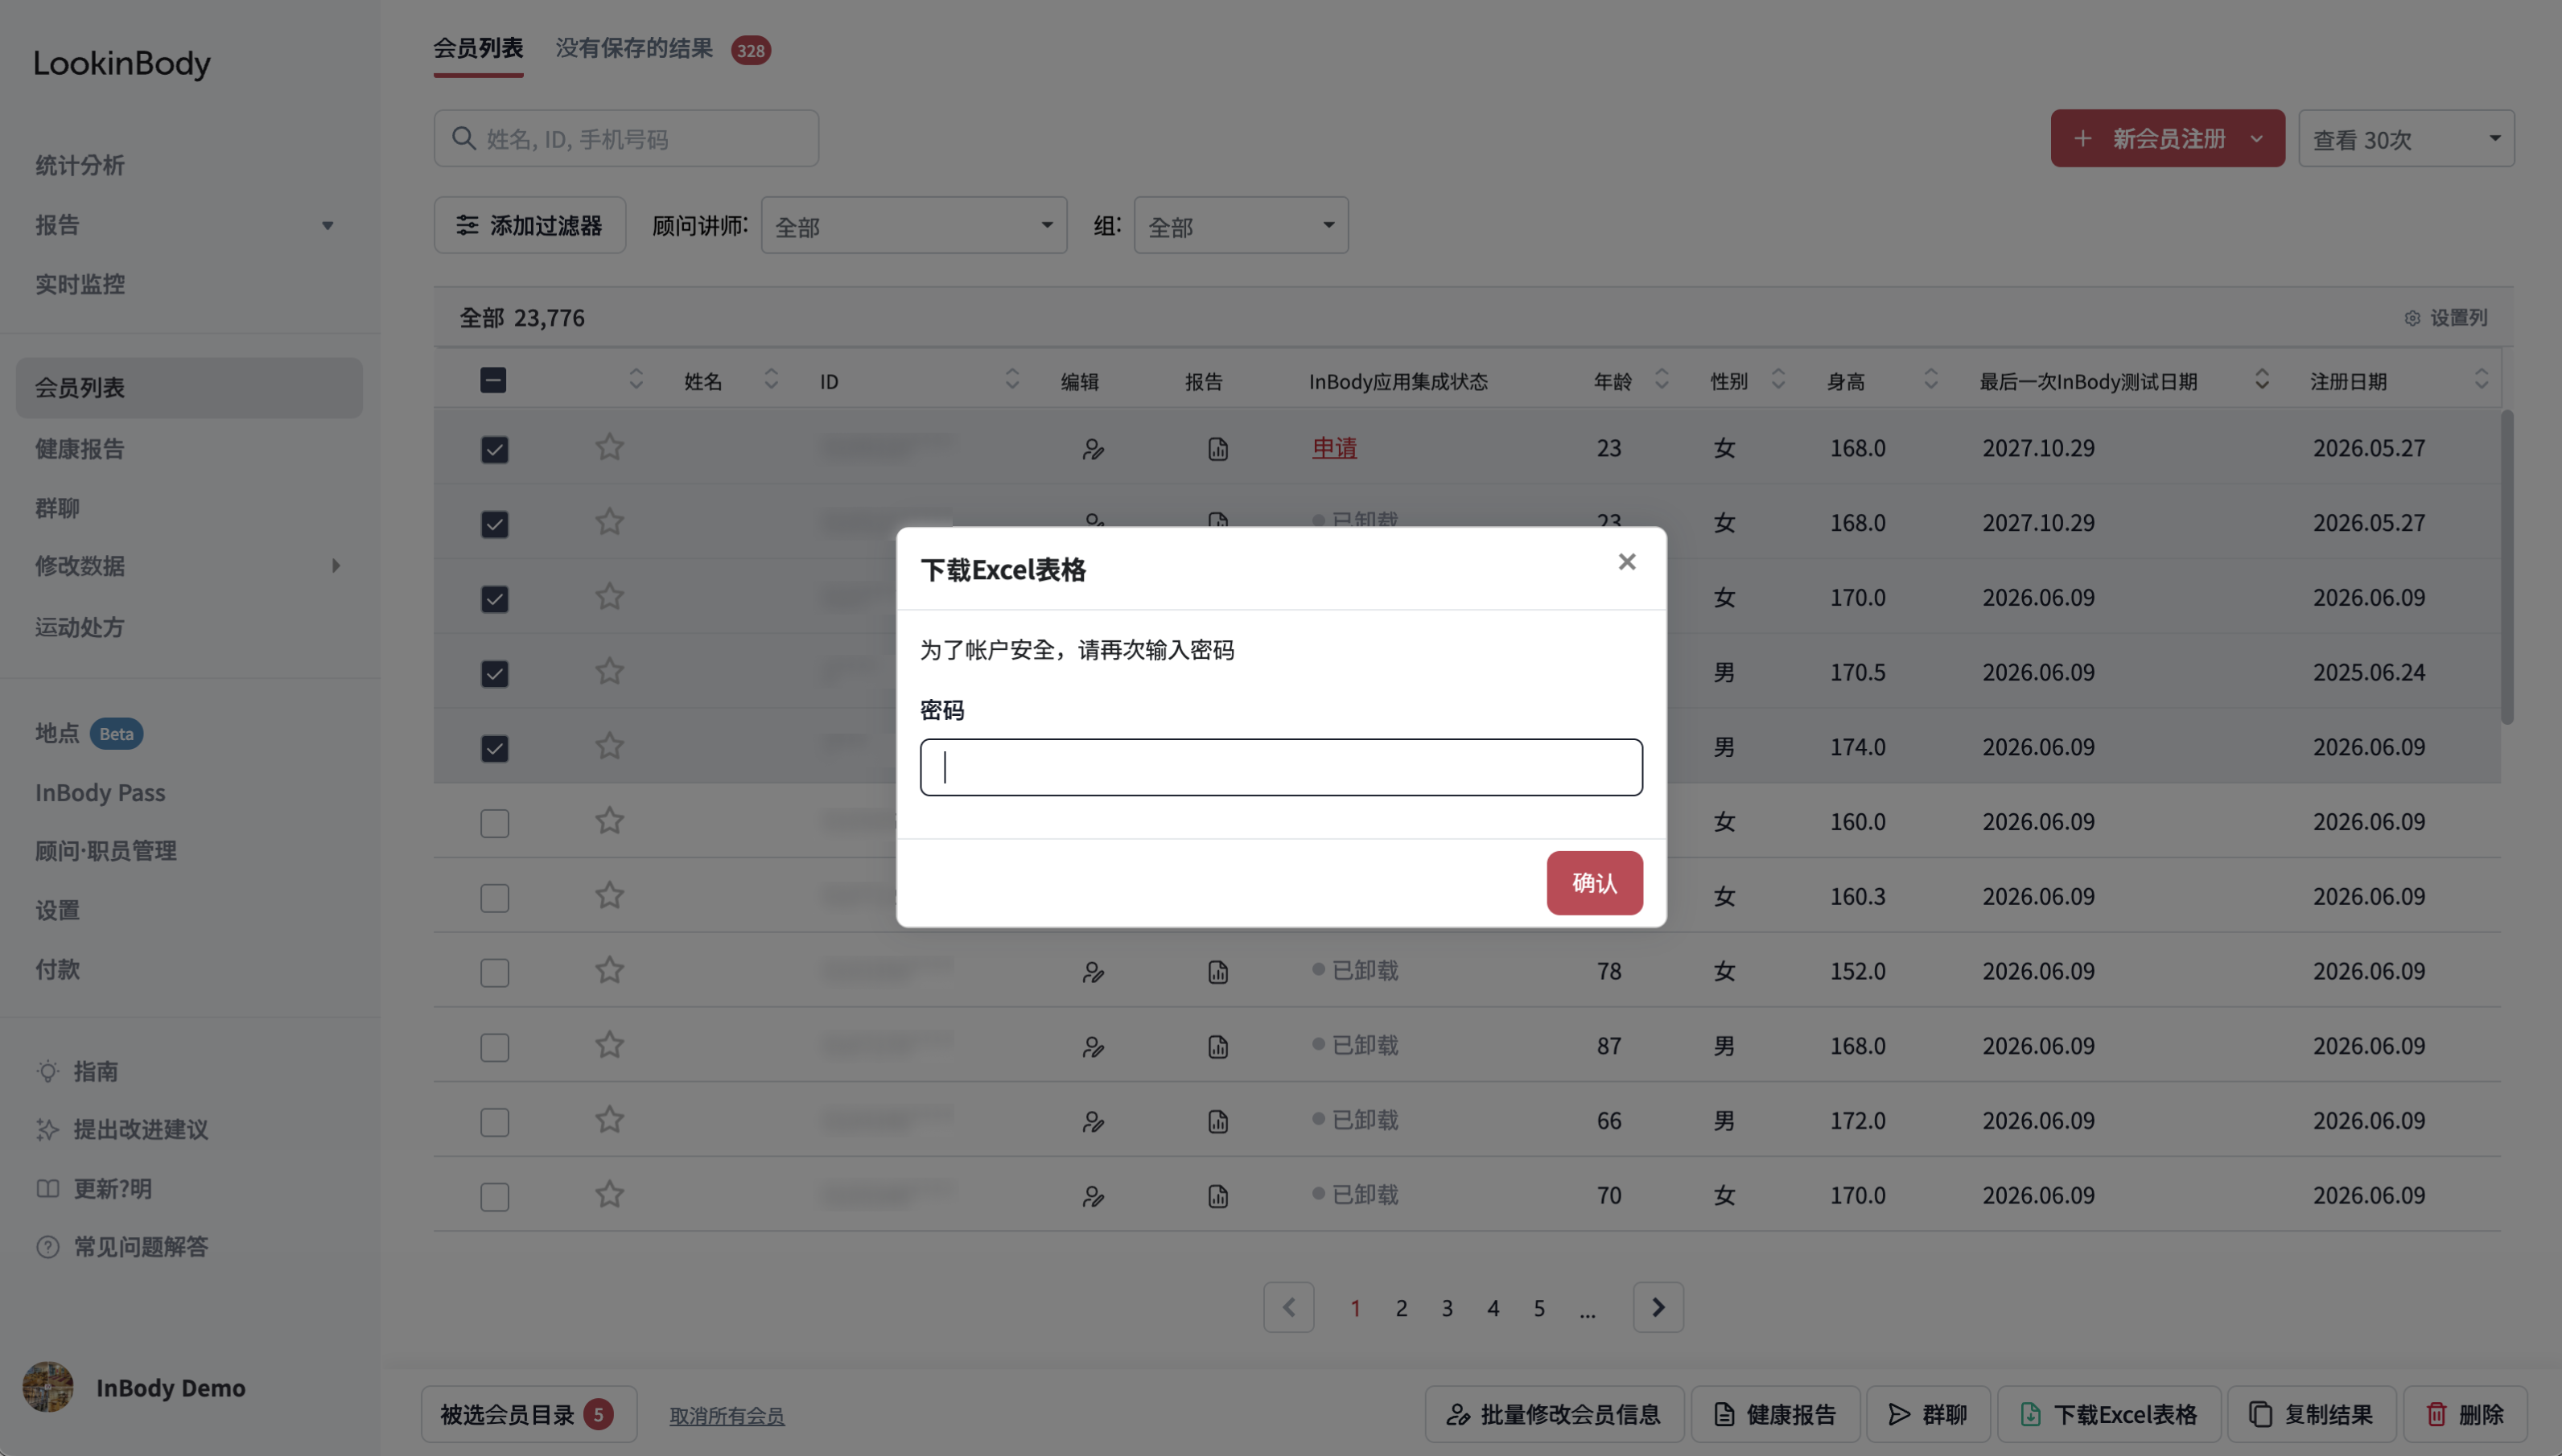This screenshot has width=2562, height=1456.
Task: Star the first member row
Action: 610,447
